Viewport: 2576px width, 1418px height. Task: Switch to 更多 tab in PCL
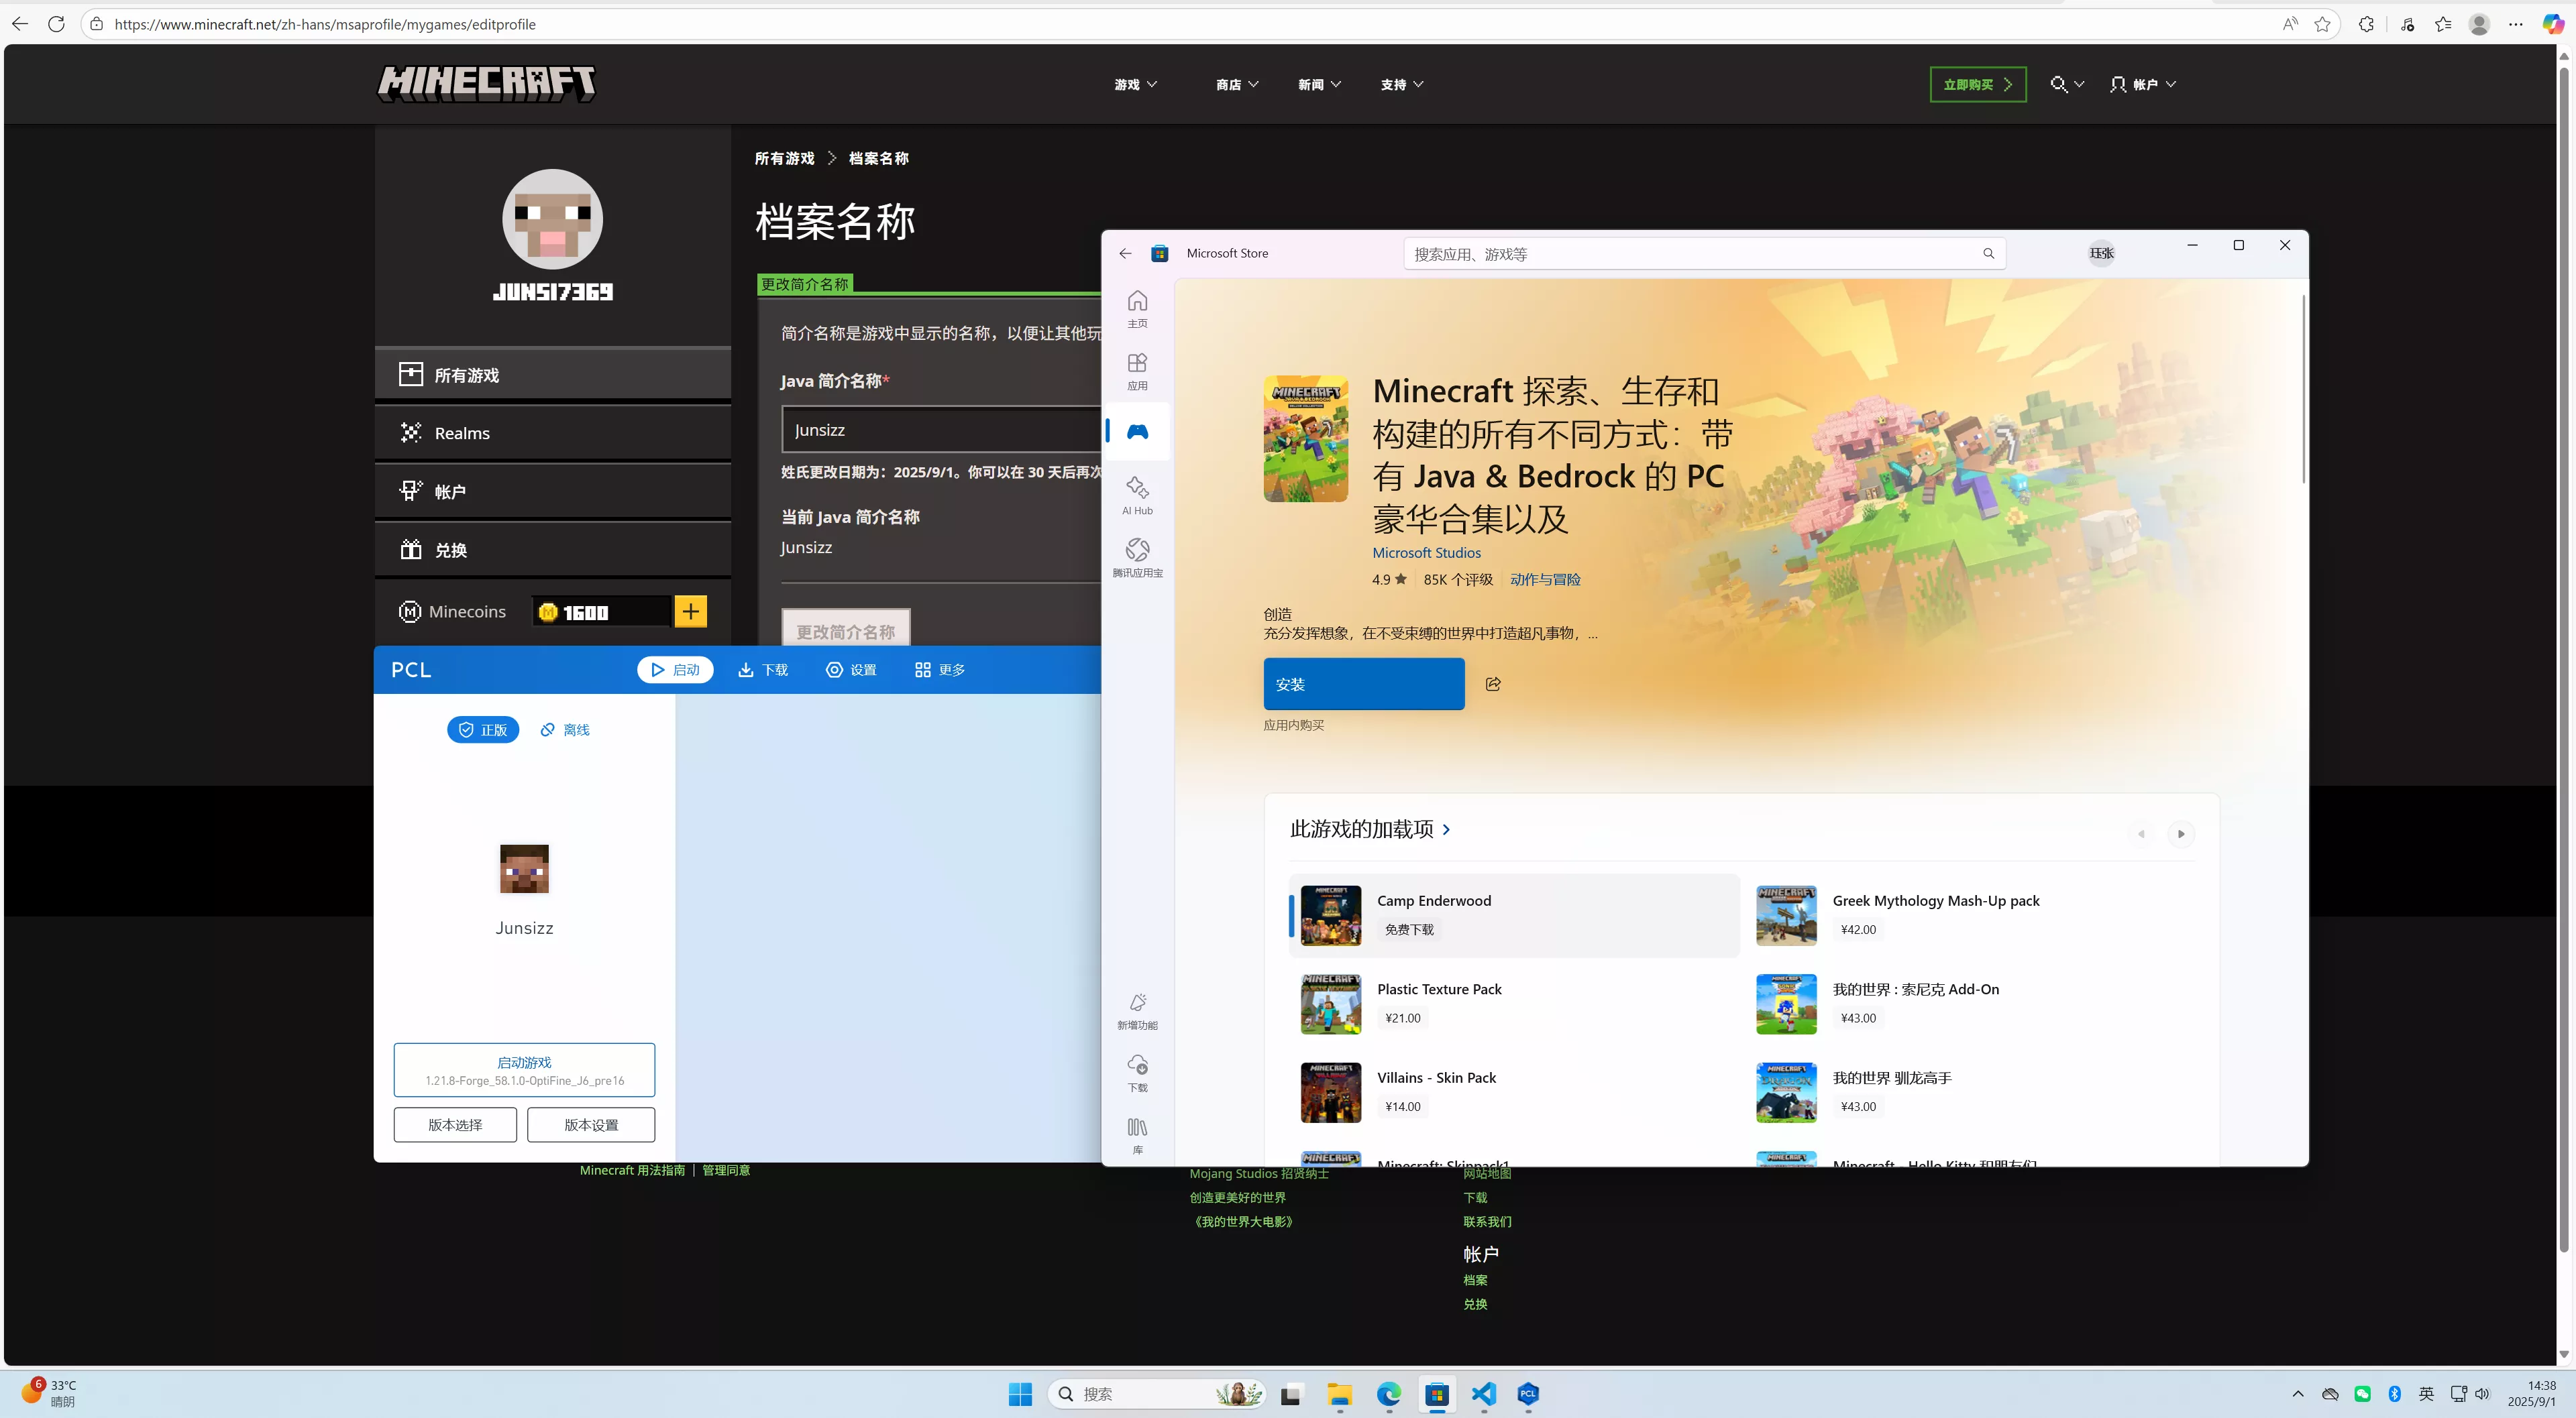click(940, 670)
